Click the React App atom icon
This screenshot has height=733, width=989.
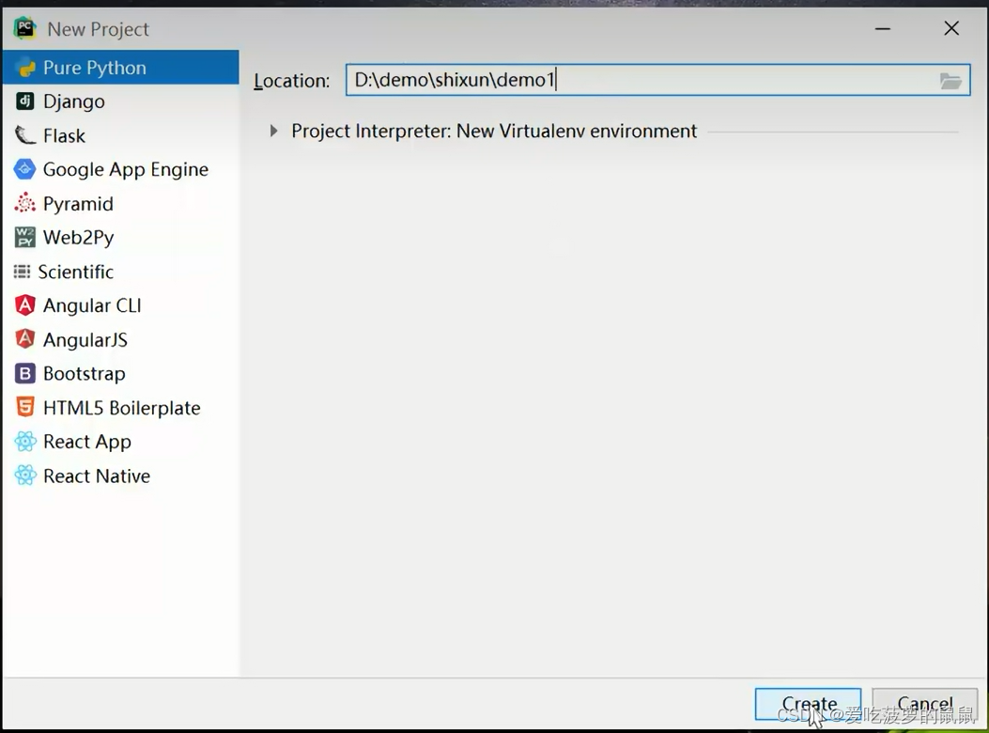[x=25, y=442]
